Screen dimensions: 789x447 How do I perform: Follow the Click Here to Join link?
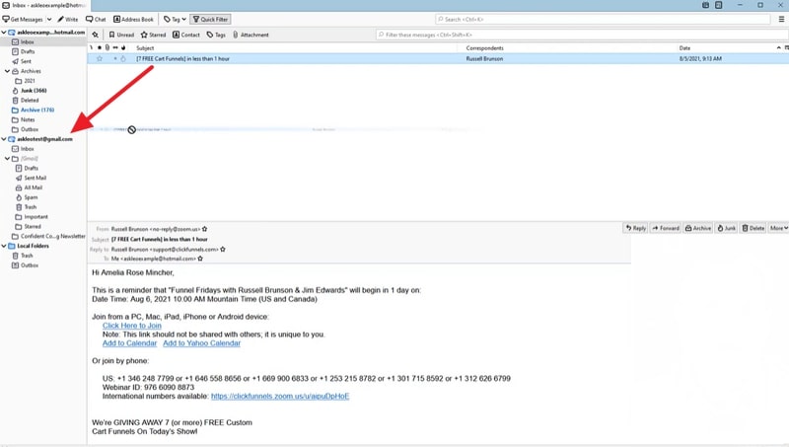click(132, 326)
